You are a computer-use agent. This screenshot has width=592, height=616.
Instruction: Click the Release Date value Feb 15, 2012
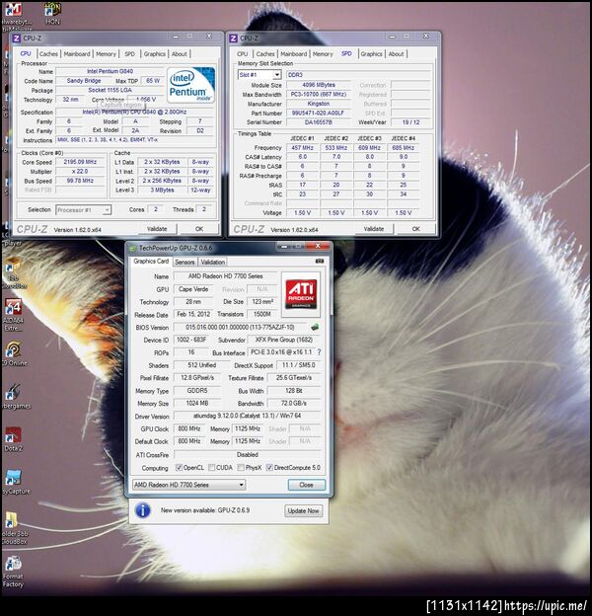pos(193,314)
